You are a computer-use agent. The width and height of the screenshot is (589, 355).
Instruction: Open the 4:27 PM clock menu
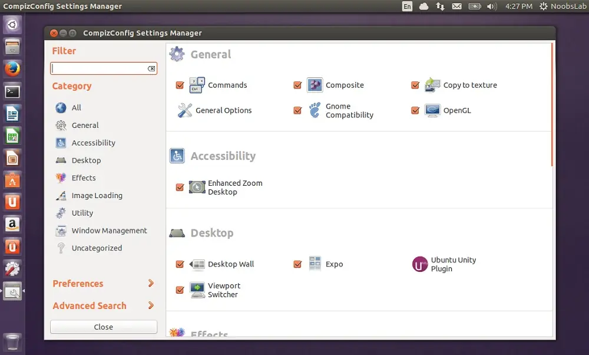coord(519,6)
